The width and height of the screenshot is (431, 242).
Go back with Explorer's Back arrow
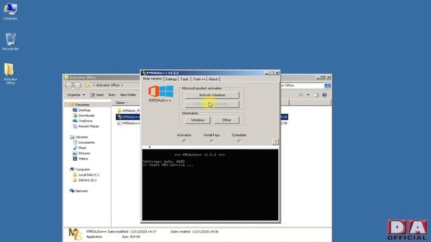[x=69, y=85]
